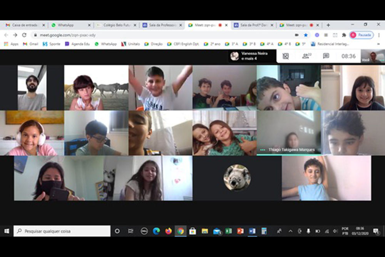Click the padlock site info icon
385x257 pixels.
35,35
